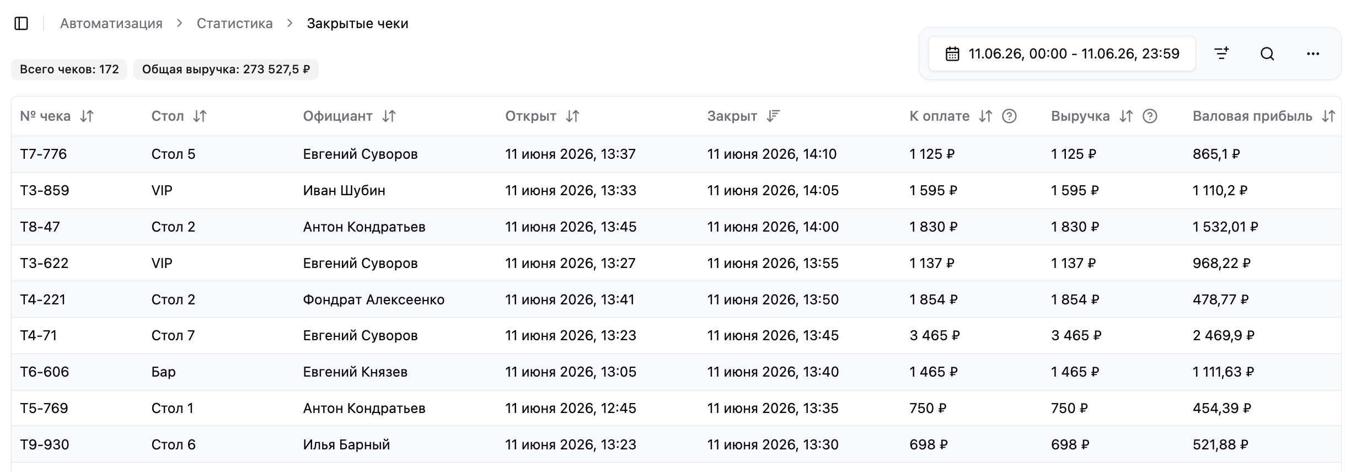Screen dimensions: 1351x472
Task: Click the search magnifier icon
Action: 1267,53
